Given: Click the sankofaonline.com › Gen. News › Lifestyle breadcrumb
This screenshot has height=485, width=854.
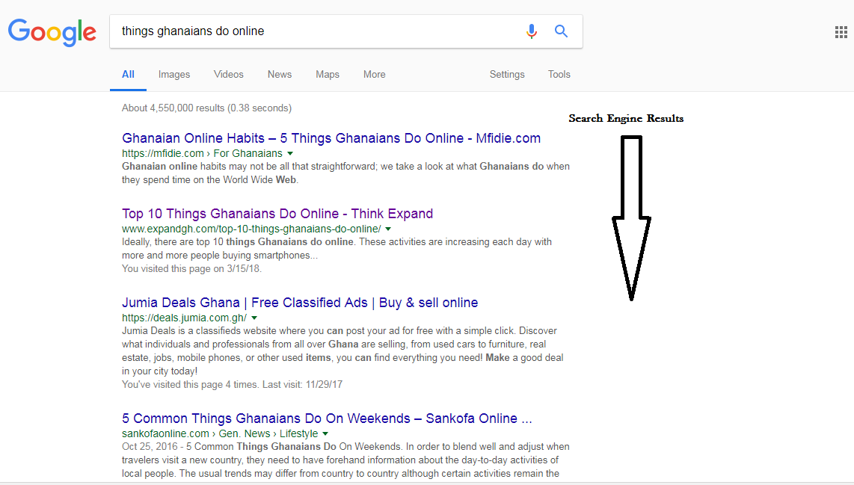Looking at the screenshot, I should click(x=220, y=434).
